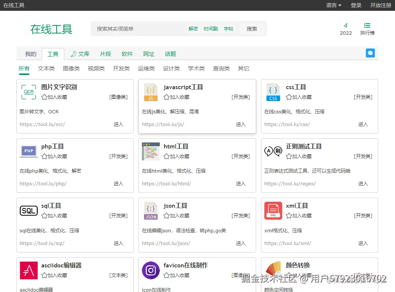Open the JS file icon for javascript工具
This screenshot has height=292, width=395.
[x=150, y=92]
